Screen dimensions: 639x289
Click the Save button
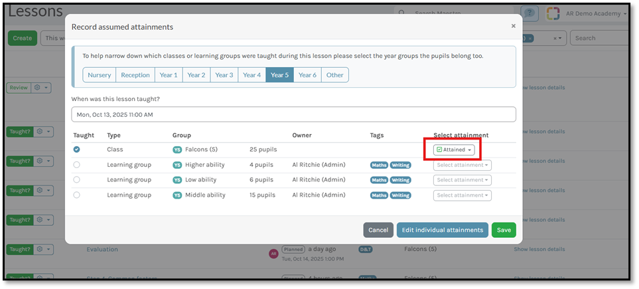504,230
